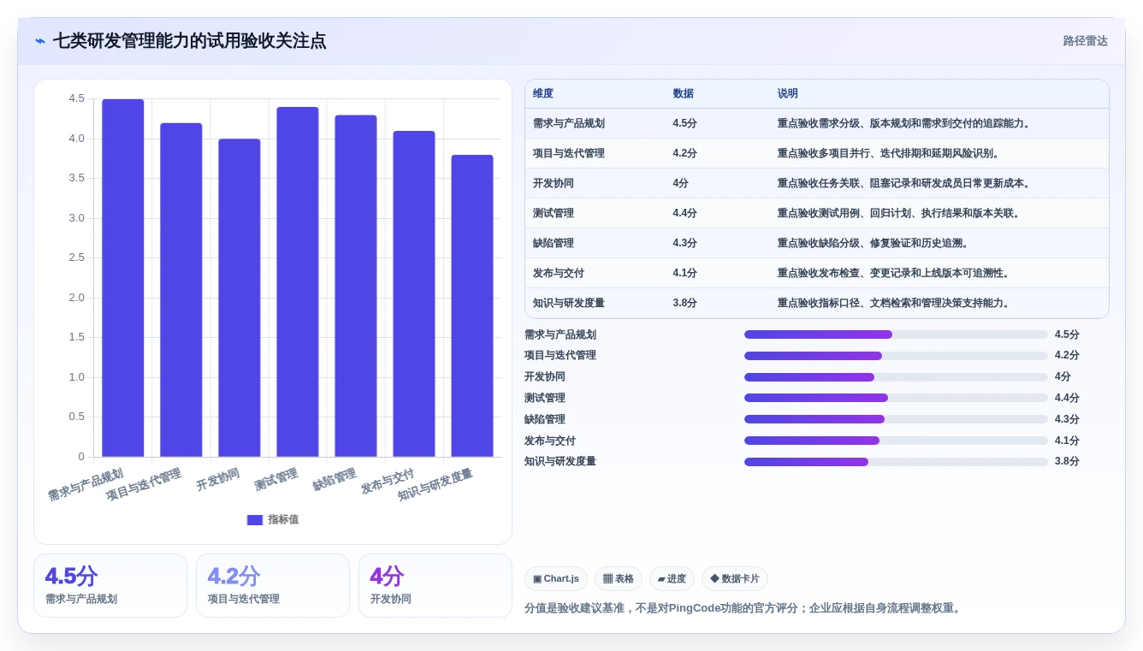Click the 进度 tag chip
Viewport: 1143px width, 651px height.
672,579
